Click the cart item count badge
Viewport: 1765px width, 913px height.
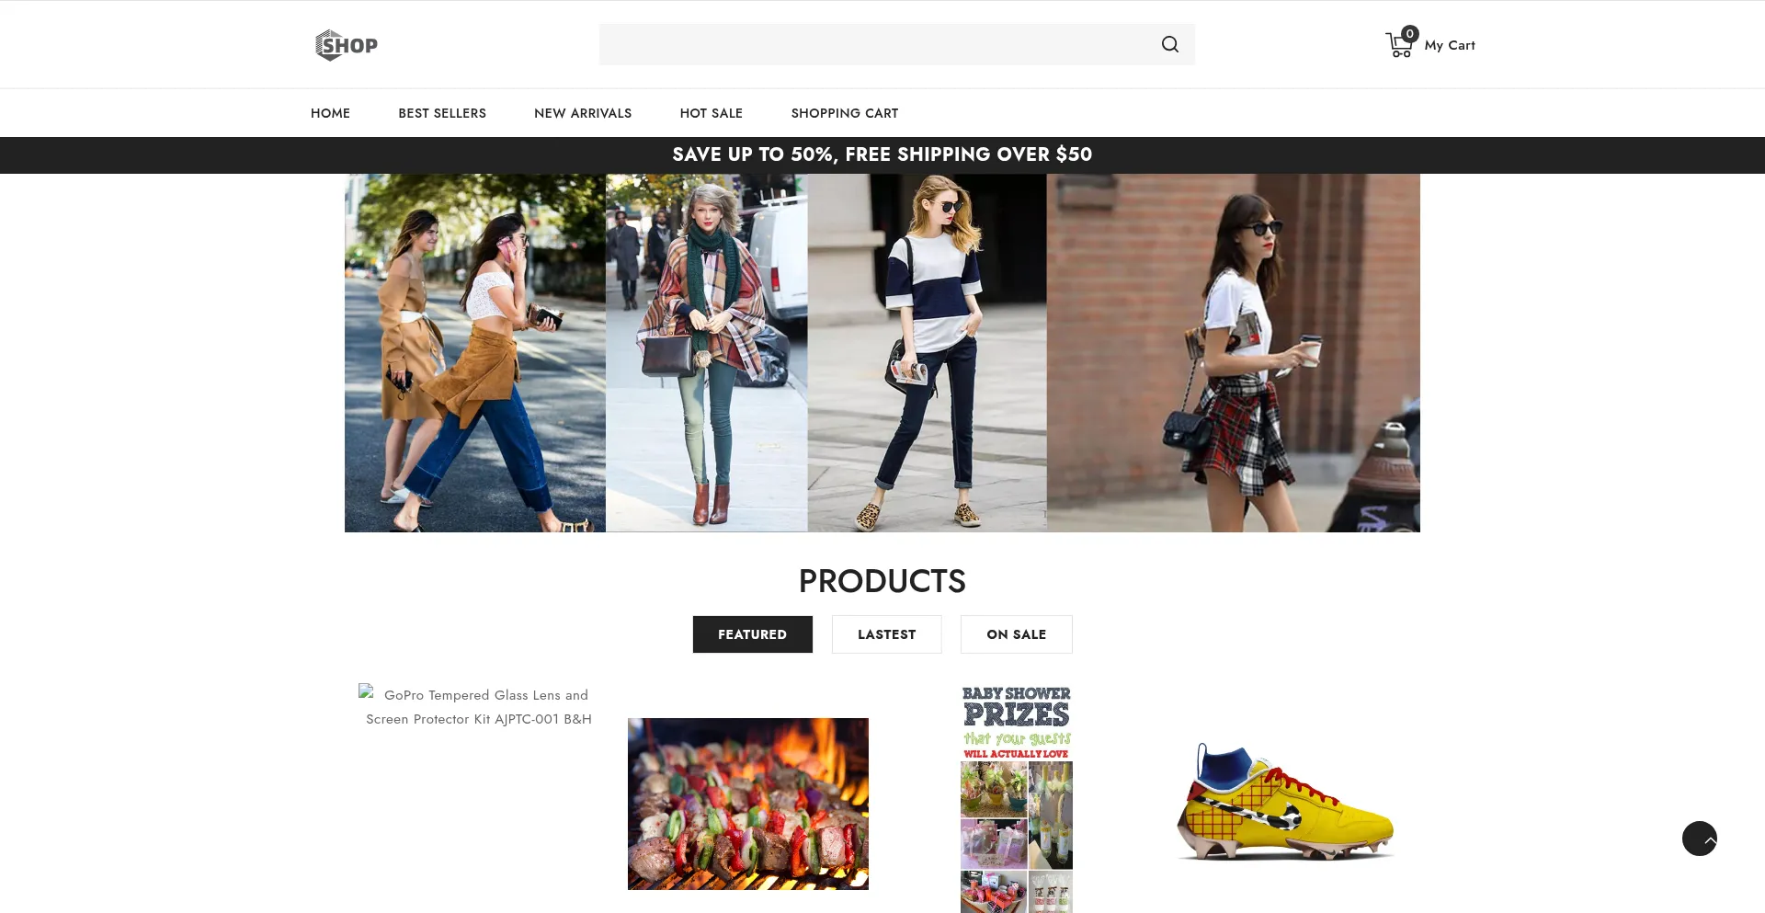click(1409, 34)
